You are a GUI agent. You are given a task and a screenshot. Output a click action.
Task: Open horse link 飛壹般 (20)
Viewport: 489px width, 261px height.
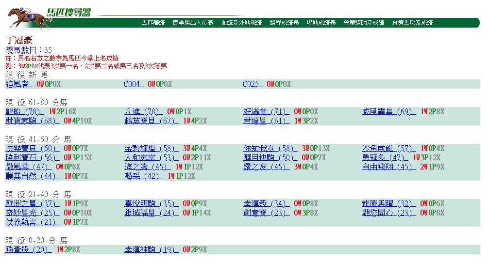[29, 249]
